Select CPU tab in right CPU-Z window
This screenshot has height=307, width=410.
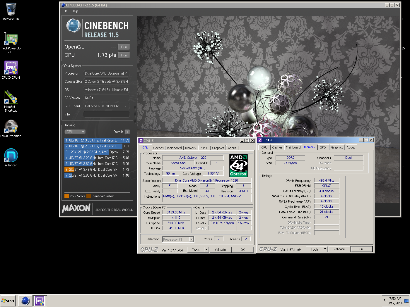tap(264, 147)
